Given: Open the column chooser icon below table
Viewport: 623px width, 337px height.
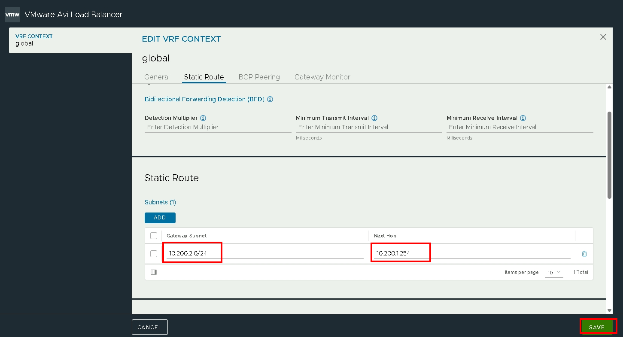Looking at the screenshot, I should 154,272.
